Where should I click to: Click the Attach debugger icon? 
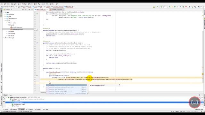[x=183, y=7]
